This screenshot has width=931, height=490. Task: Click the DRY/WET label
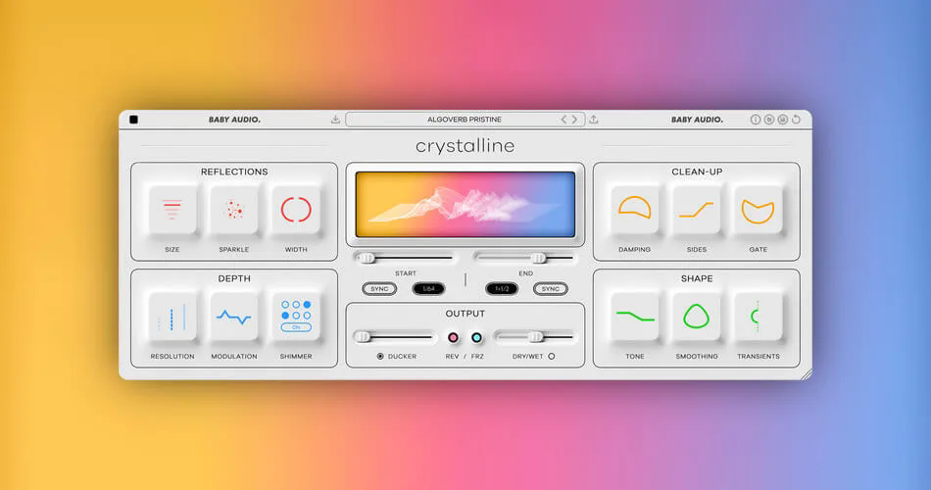[528, 357]
